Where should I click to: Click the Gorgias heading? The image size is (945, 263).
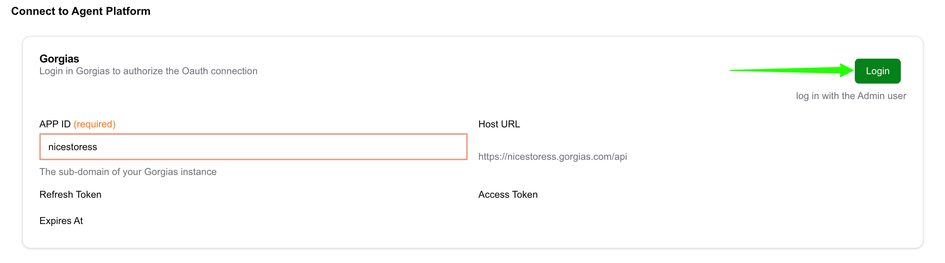pyautogui.click(x=59, y=59)
